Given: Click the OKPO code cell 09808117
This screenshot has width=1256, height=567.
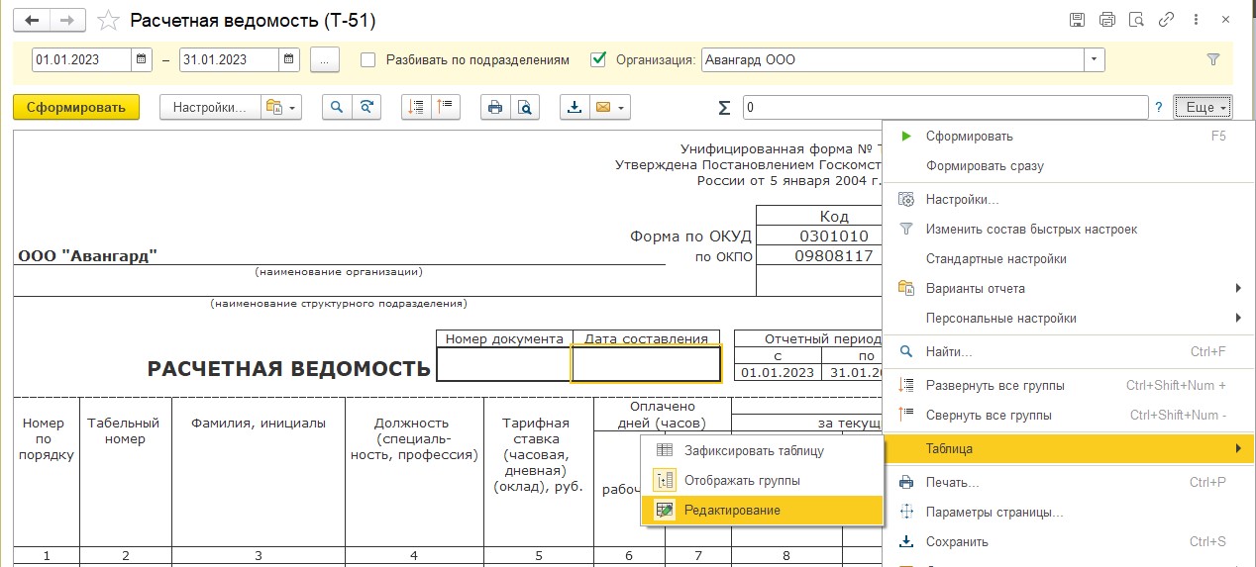Looking at the screenshot, I should pos(834,256).
